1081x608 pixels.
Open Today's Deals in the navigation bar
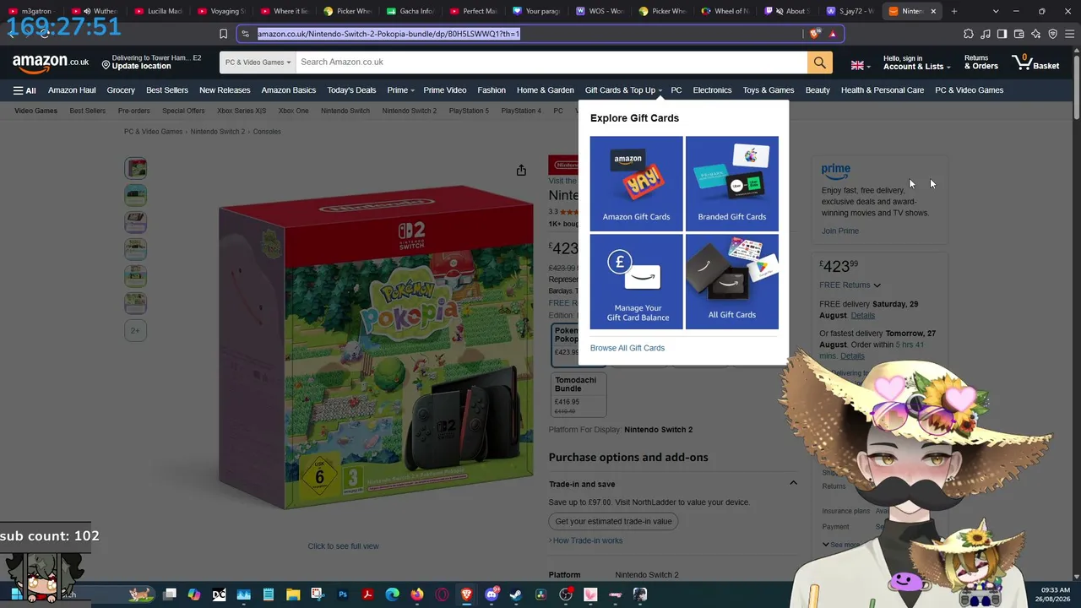(x=351, y=90)
